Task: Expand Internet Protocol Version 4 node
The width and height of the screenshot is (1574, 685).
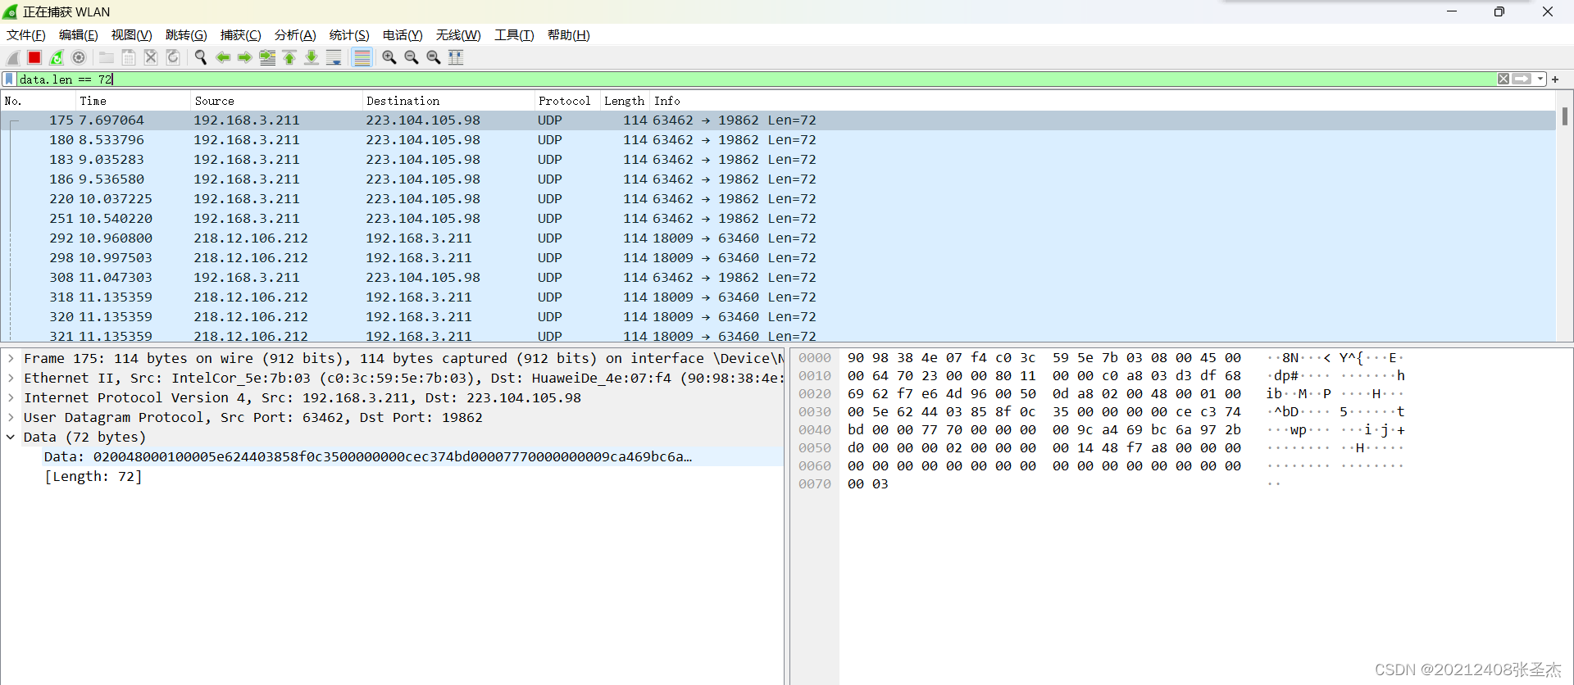Action: tap(11, 397)
